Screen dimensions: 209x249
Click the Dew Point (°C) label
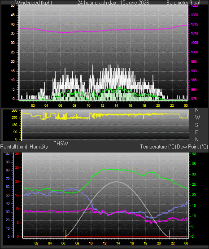point(192,147)
